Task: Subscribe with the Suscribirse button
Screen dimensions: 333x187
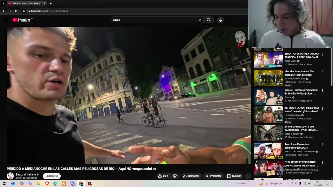Action: [52, 176]
